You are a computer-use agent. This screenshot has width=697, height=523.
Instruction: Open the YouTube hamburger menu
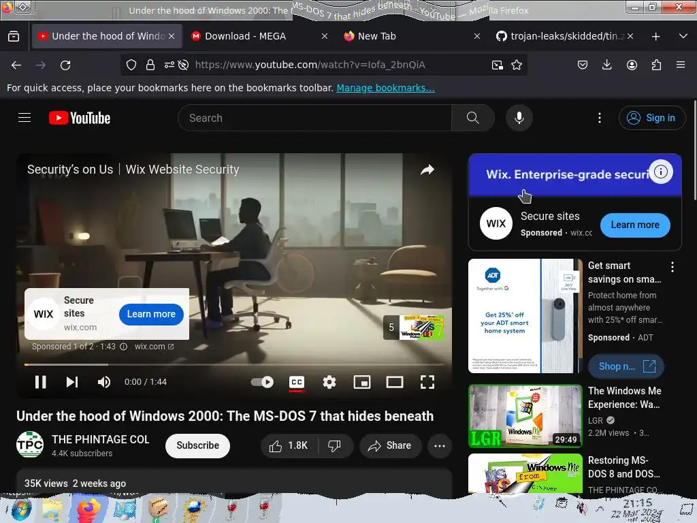tap(25, 118)
